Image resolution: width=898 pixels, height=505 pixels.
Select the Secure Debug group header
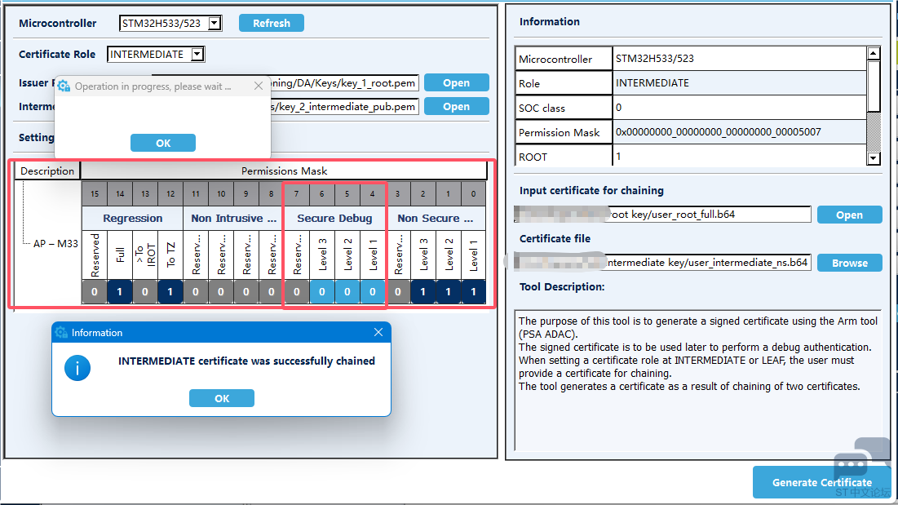(x=334, y=218)
